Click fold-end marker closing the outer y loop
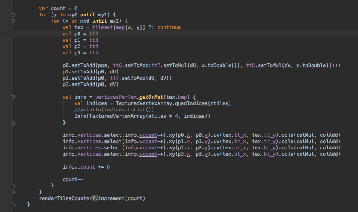Screen dimensions: 358x212 point(13,192)
